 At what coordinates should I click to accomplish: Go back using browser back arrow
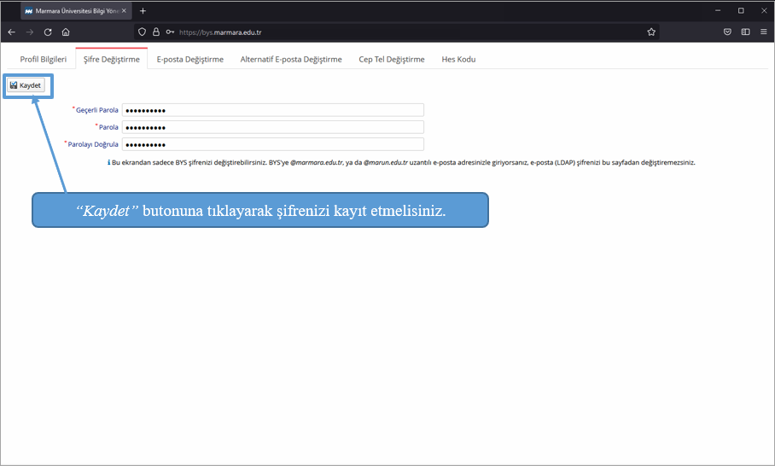[x=12, y=32]
